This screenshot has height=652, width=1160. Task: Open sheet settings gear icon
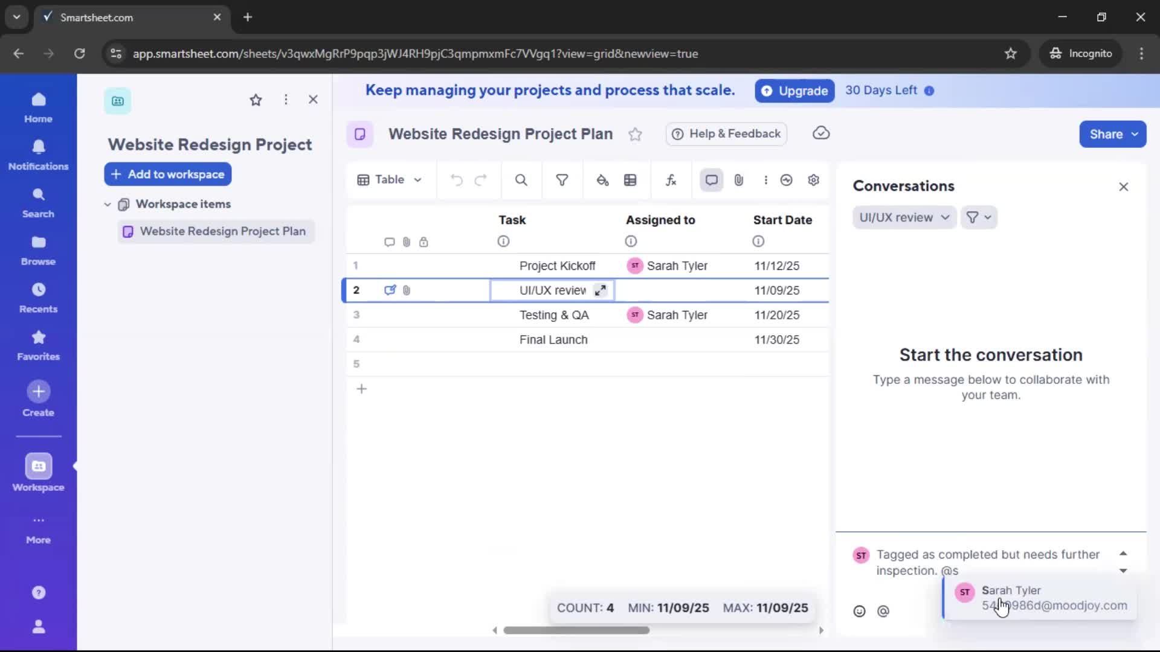pos(813,180)
